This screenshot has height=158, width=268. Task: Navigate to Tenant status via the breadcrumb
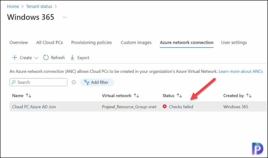[39, 6]
